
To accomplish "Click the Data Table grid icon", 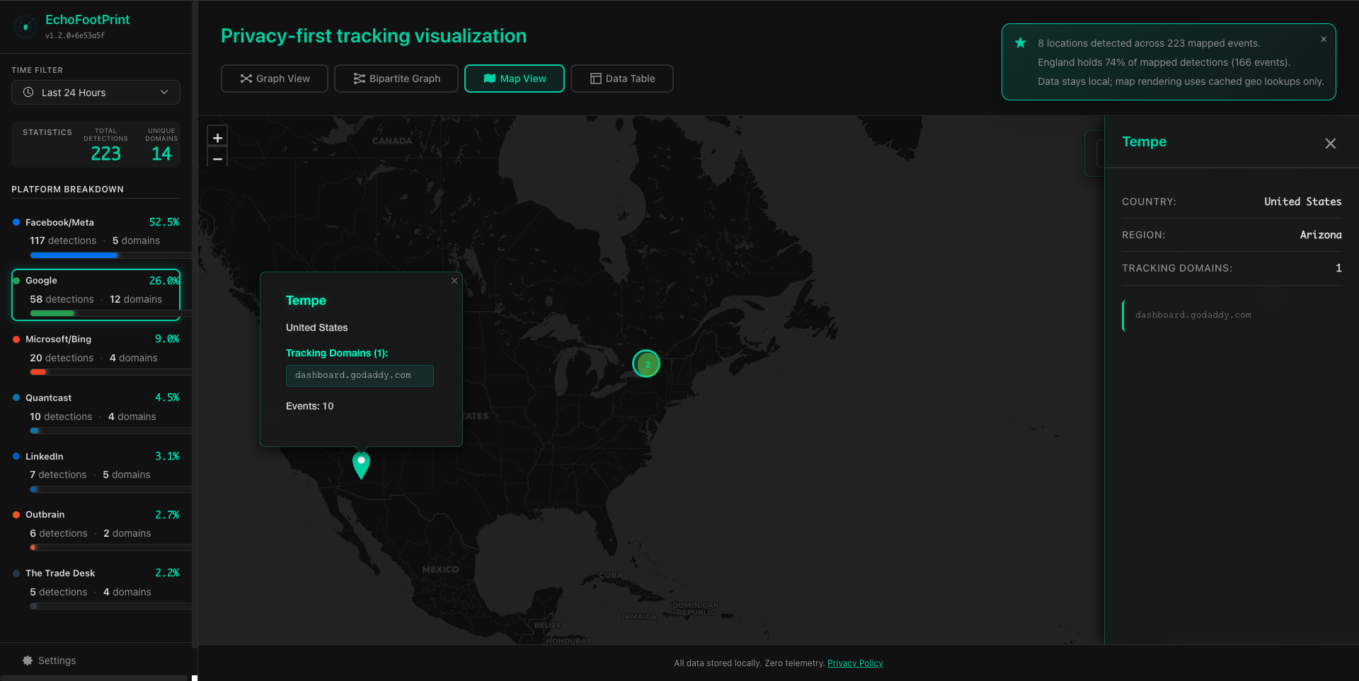I will pyautogui.click(x=596, y=78).
